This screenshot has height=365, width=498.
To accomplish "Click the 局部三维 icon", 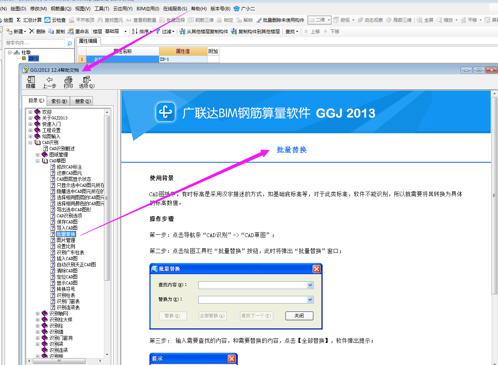I will click(x=389, y=20).
